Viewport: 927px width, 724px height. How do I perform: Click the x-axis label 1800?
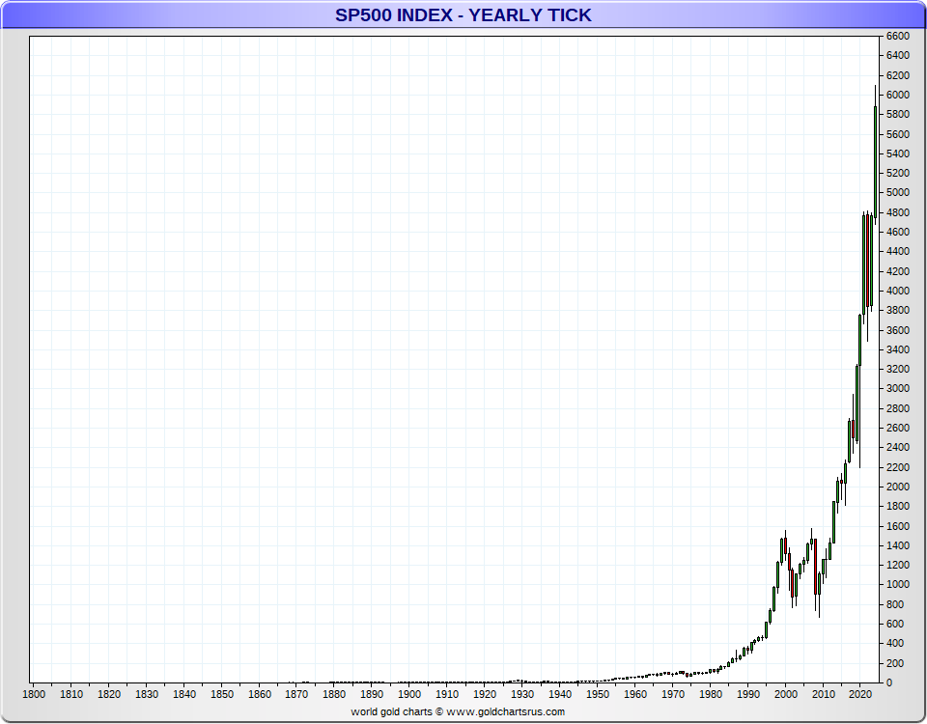(34, 694)
